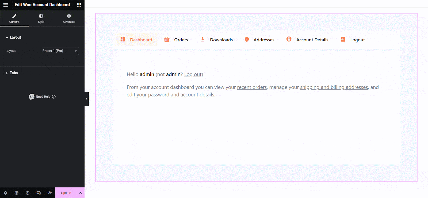The height and width of the screenshot is (198, 428).
Task: Open revision History icon
Action: pos(28,193)
